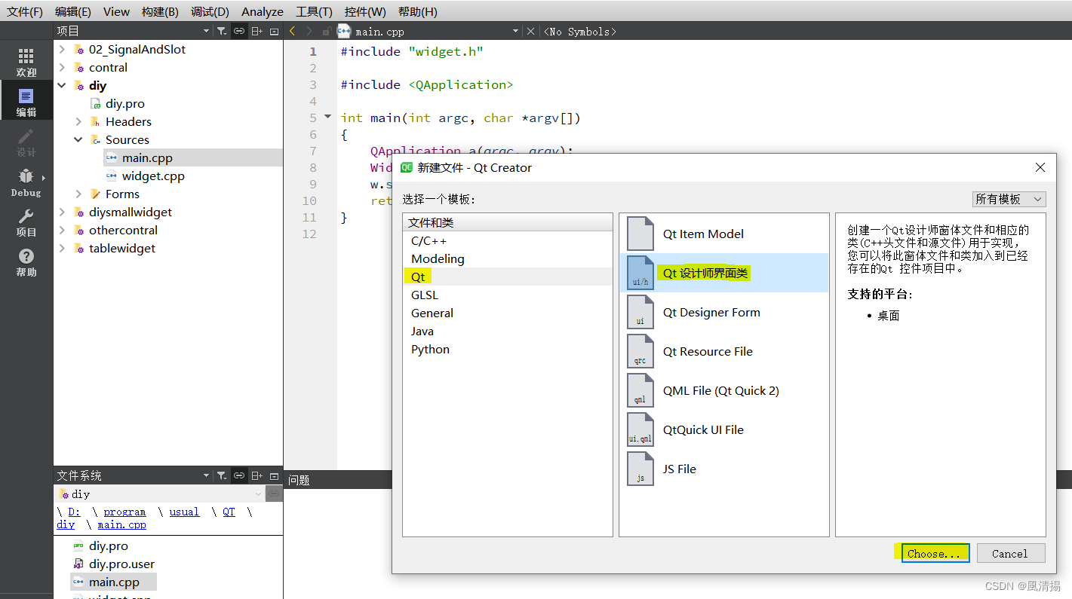This screenshot has height=599, width=1072.
Task: Click split icon in 项目 panel header
Action: click(x=257, y=31)
